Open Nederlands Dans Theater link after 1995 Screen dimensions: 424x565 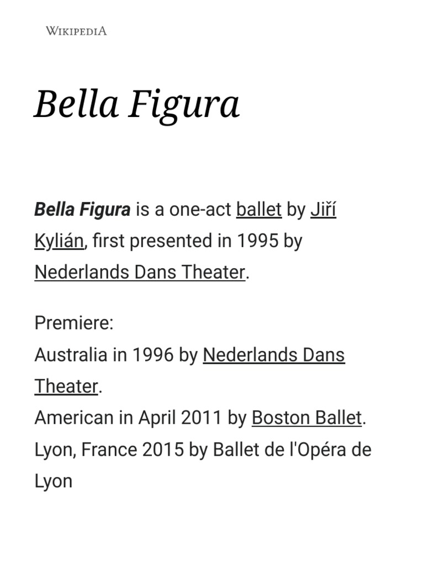[140, 272]
